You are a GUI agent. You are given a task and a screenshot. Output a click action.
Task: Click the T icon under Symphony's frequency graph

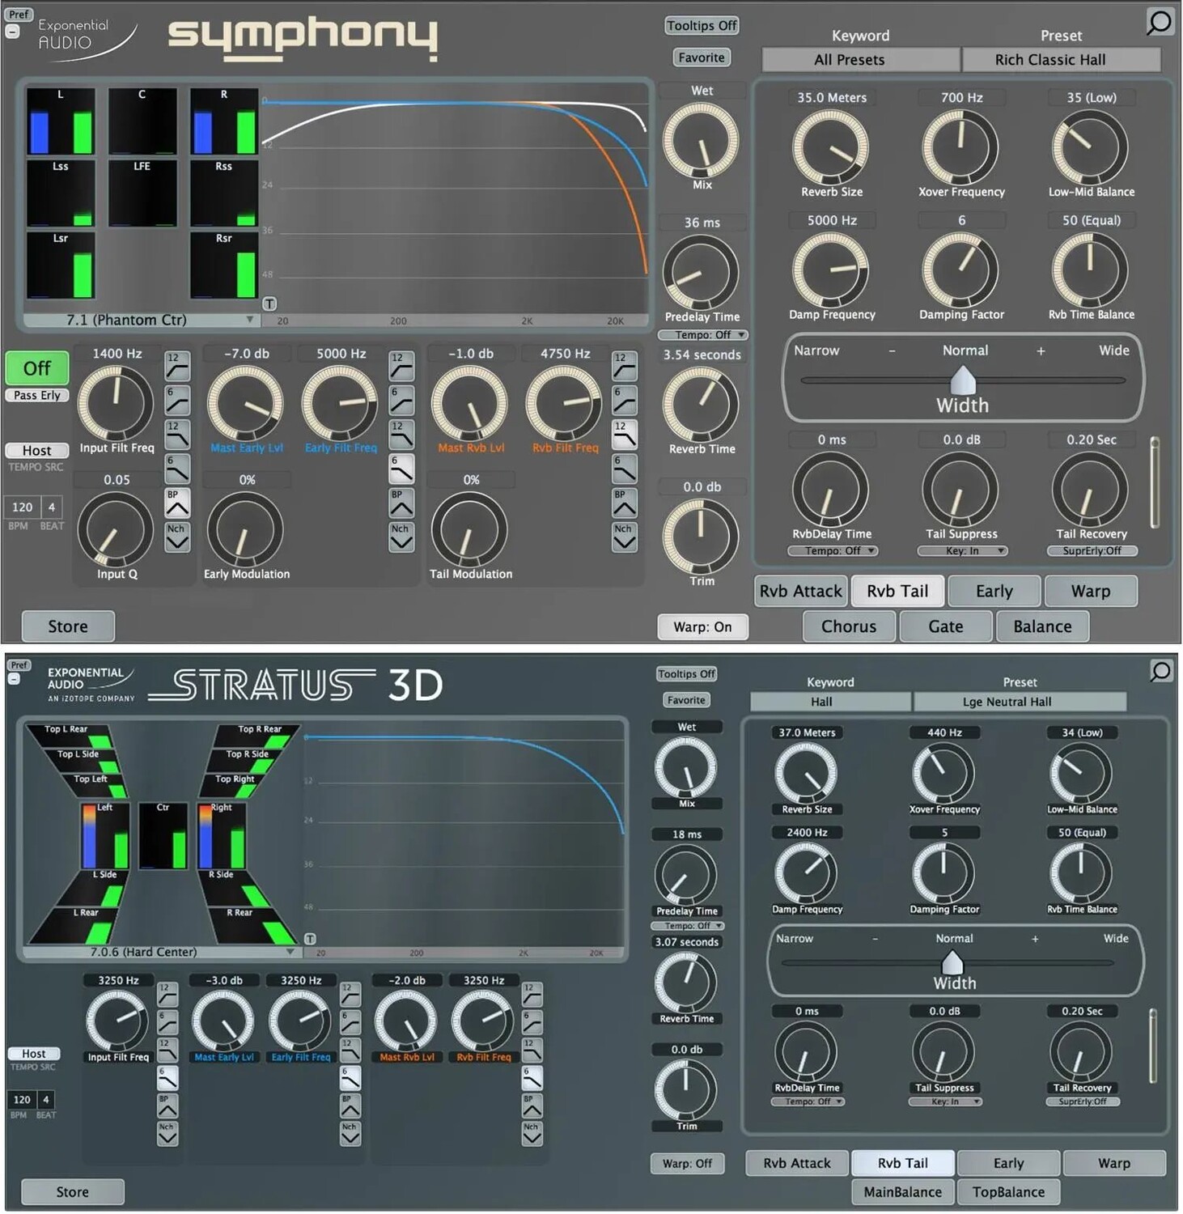269,303
